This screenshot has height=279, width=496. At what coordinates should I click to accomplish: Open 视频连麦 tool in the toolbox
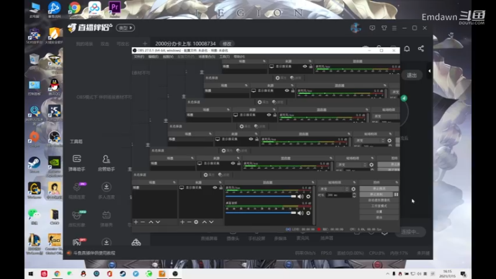pyautogui.click(x=77, y=191)
